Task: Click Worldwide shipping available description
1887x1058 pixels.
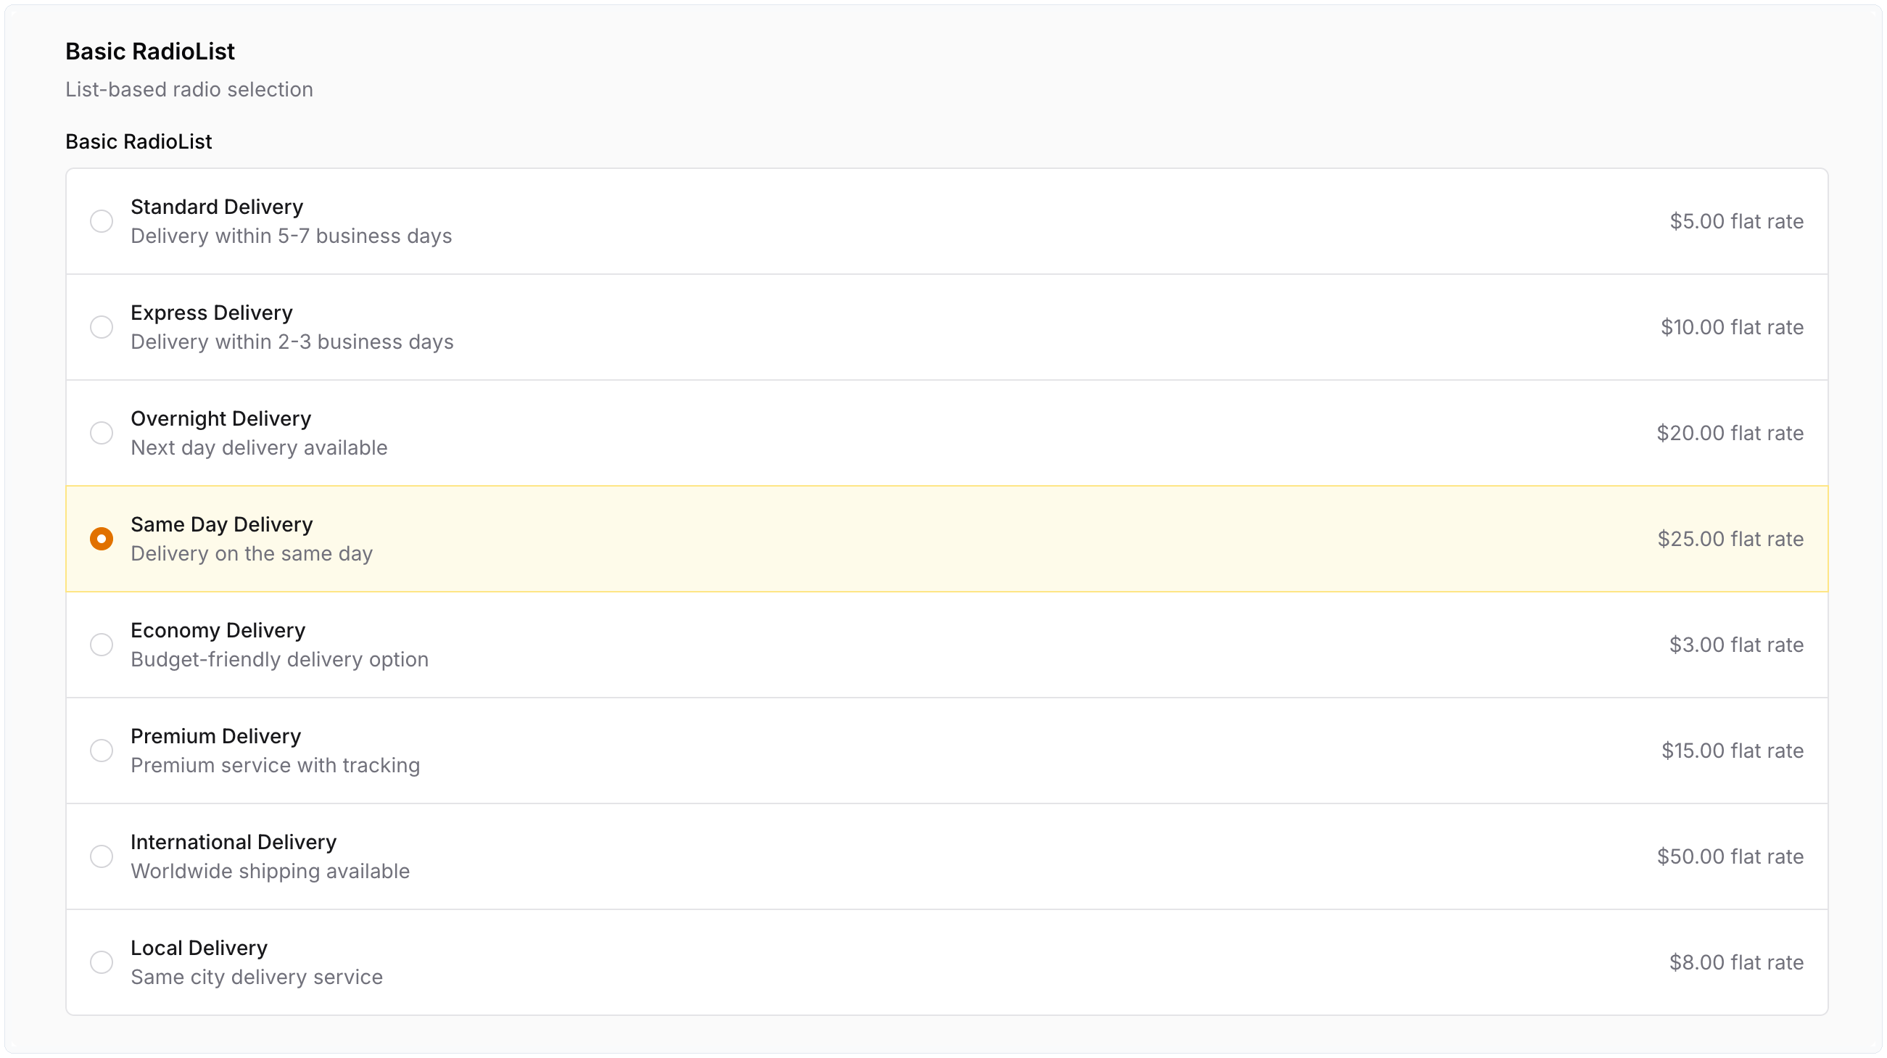Action: (x=270, y=871)
